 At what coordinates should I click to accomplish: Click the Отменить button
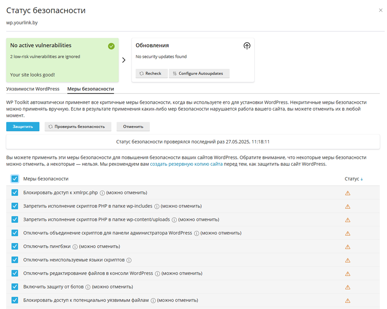pos(133,127)
